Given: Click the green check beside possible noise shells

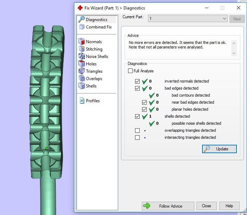Looking at the screenshot, I should point(152,124).
